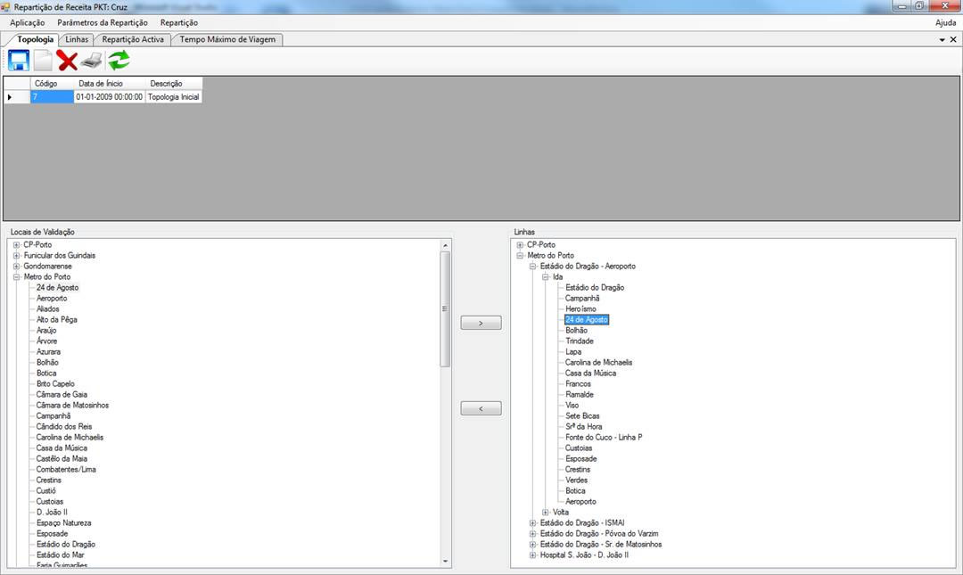This screenshot has height=575, width=963.
Task: Expand the Hospital S. João - D. João II line
Action: tap(533, 555)
